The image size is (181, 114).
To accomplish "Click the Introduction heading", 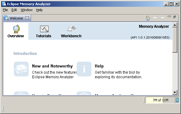I will pyautogui.click(x=25, y=54).
